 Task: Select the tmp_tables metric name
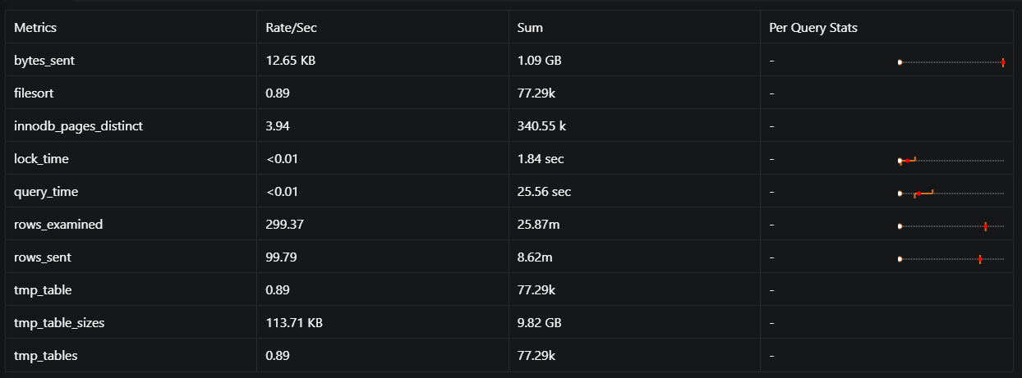pos(46,356)
